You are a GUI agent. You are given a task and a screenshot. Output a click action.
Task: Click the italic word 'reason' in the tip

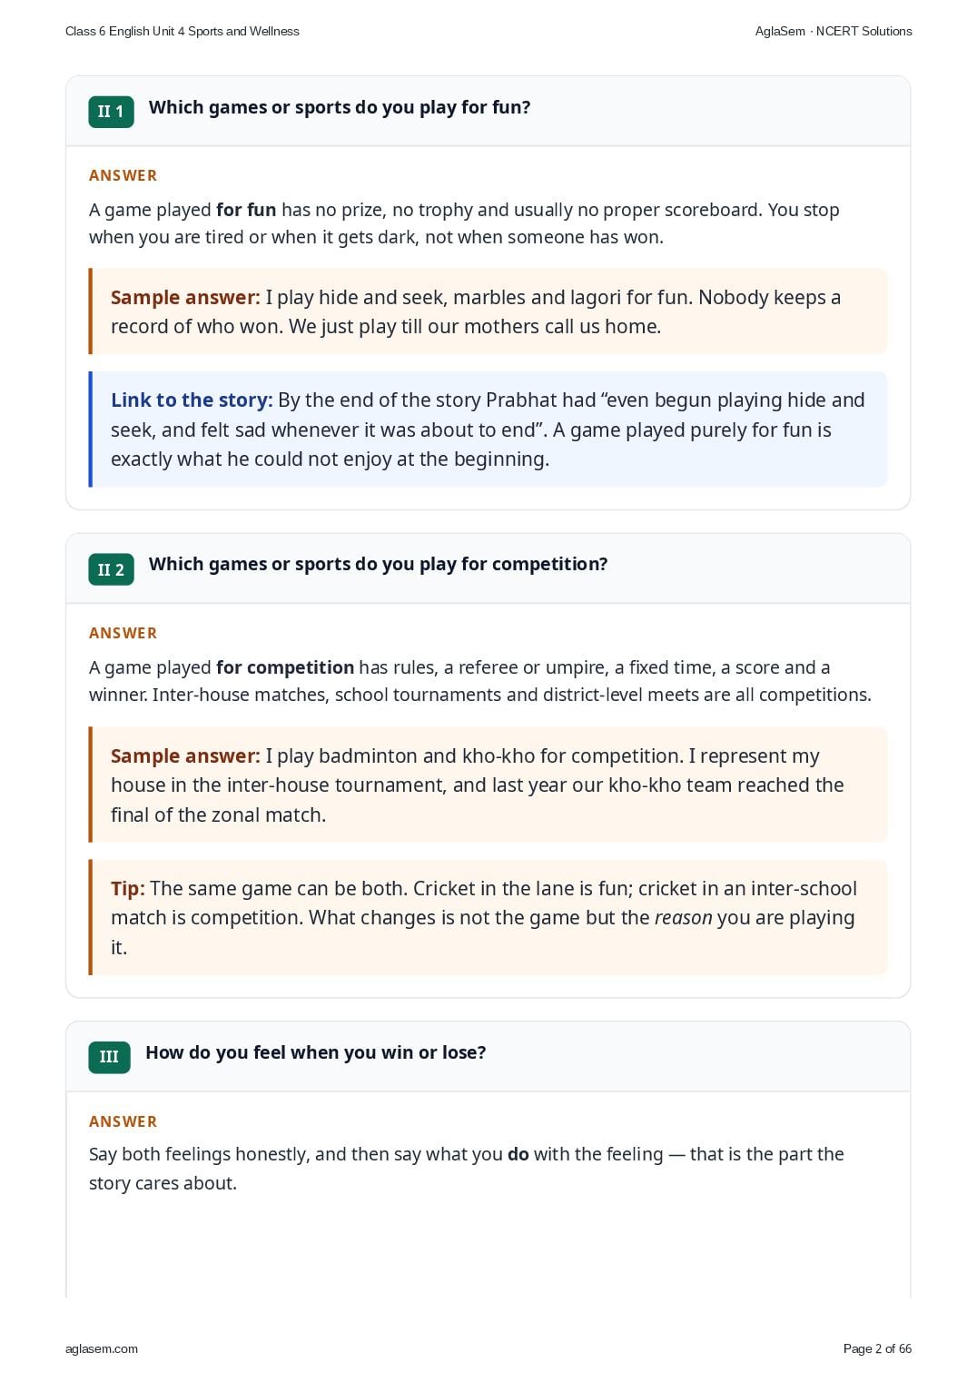(x=683, y=918)
